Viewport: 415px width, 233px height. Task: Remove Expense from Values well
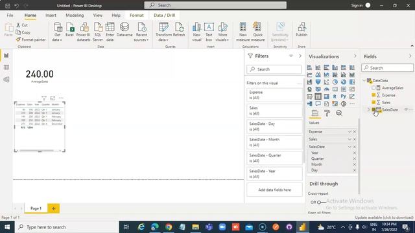click(355, 131)
